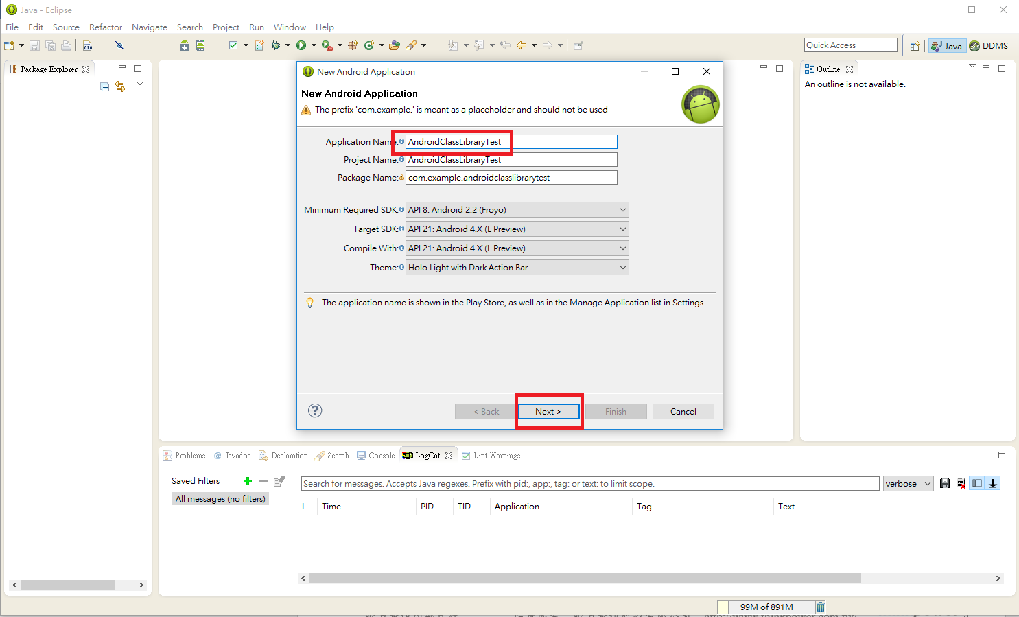Switch to the DDMS perspective

988,46
